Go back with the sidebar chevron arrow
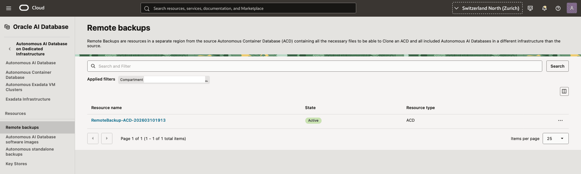 pos(10,49)
